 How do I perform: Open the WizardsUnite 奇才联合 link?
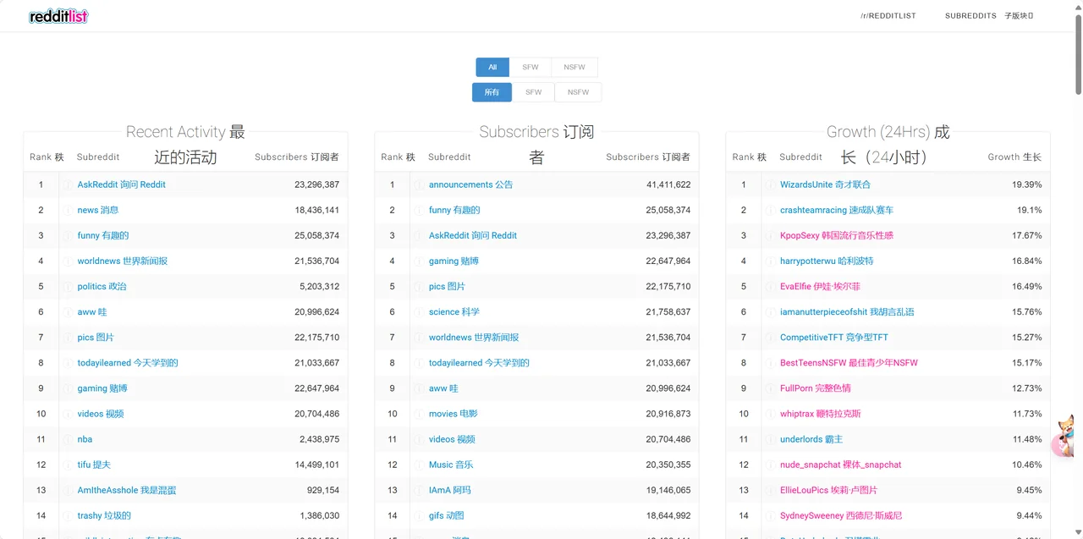(x=825, y=184)
